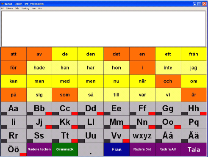Click the 'Radera Ord' button
The width and height of the screenshot is (208, 157).
pos(142,149)
